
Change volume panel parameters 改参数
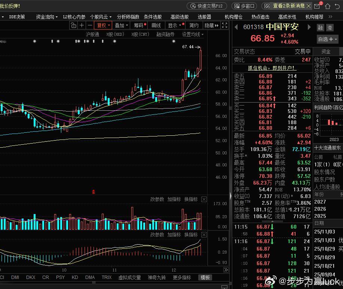(x=157, y=199)
